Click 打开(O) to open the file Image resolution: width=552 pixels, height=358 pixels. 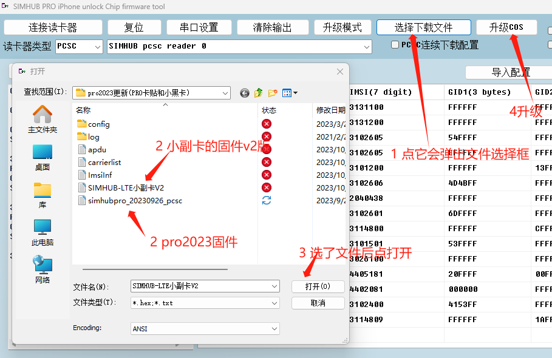[x=318, y=286]
